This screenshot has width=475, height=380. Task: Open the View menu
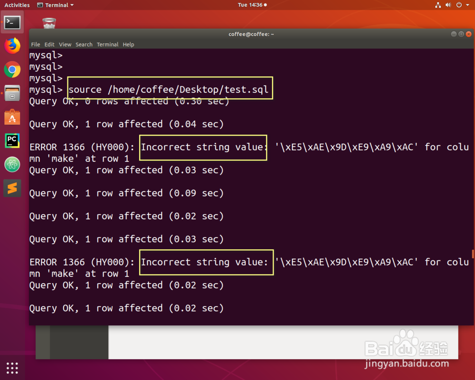65,44
